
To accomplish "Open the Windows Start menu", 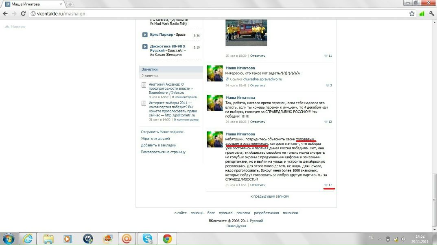I will coord(9,239).
